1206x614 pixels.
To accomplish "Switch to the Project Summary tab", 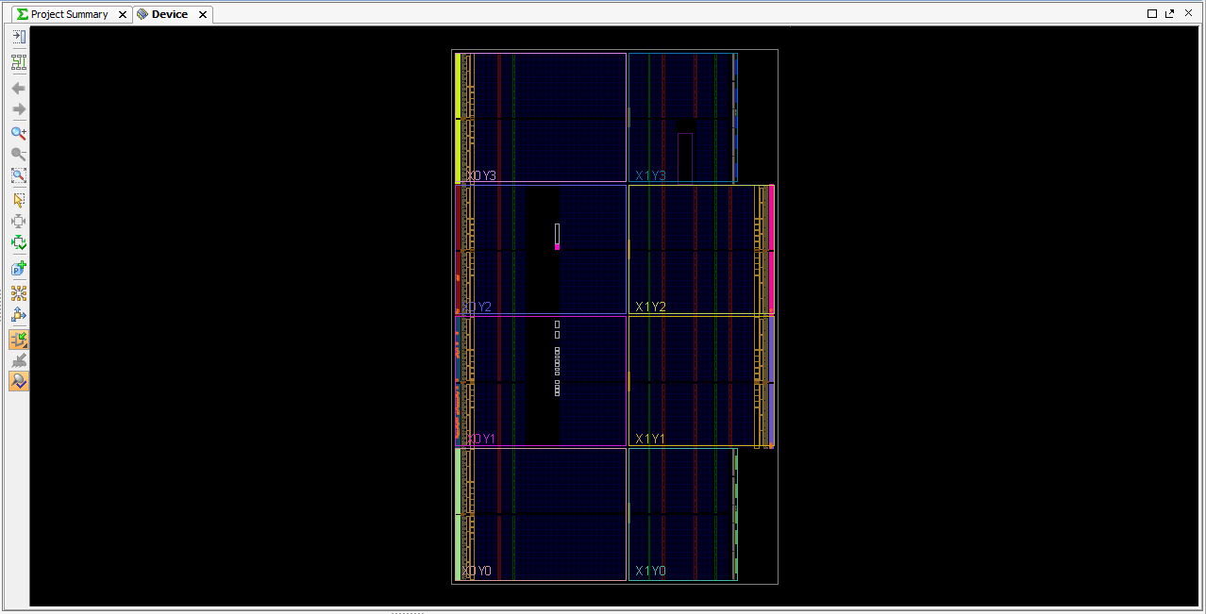I will [69, 14].
